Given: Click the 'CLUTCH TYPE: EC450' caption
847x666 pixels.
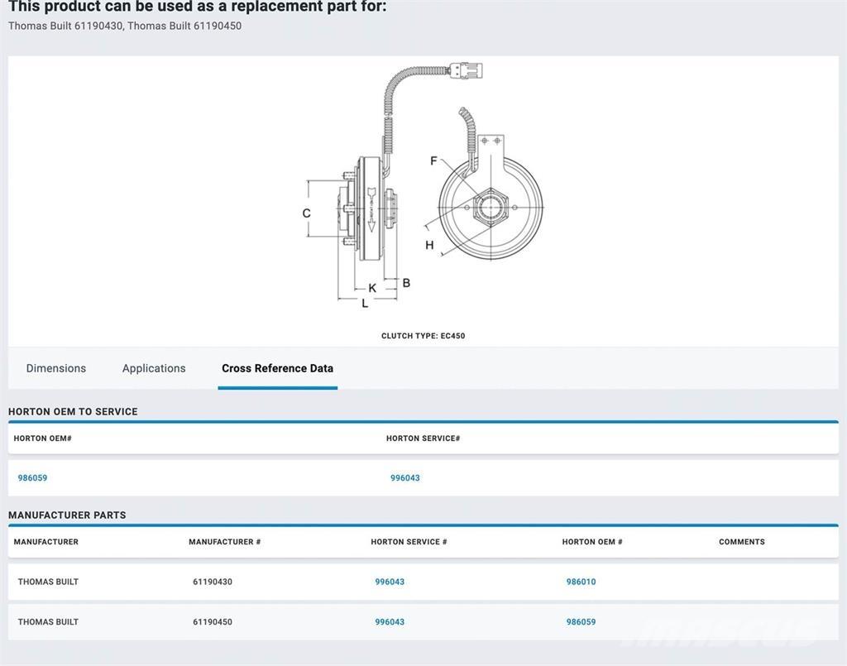Looking at the screenshot, I should click(423, 336).
